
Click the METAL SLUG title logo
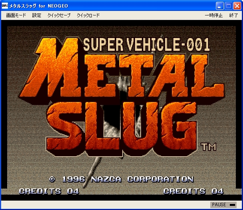[121, 97]
